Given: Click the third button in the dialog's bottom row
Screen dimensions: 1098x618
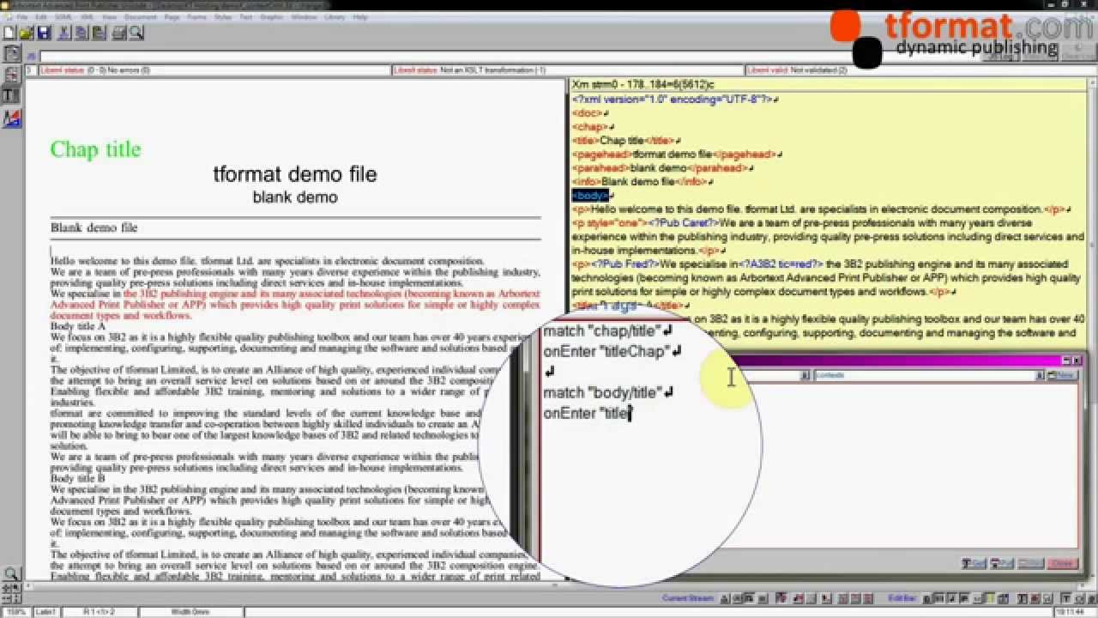Looking at the screenshot, I should pyautogui.click(x=1031, y=563).
